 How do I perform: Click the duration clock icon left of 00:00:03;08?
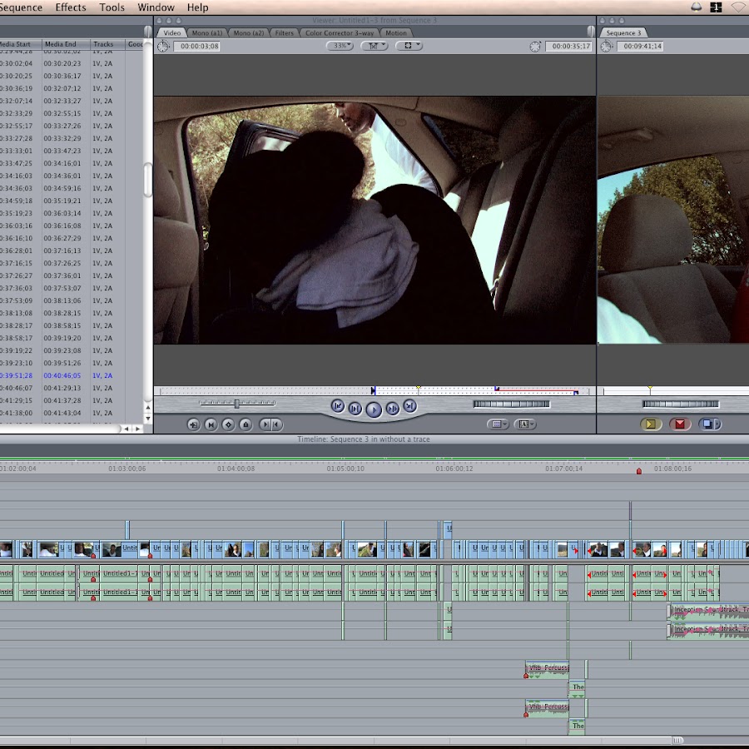tap(163, 47)
